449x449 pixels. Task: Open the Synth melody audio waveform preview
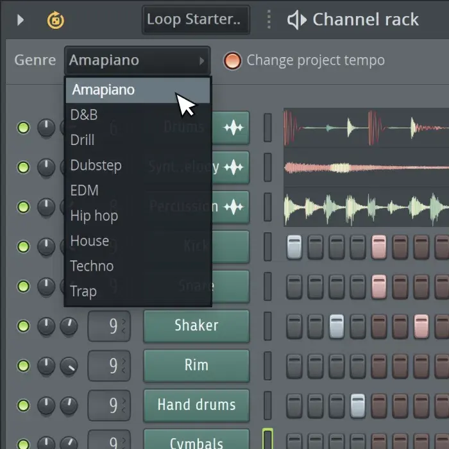(366, 167)
